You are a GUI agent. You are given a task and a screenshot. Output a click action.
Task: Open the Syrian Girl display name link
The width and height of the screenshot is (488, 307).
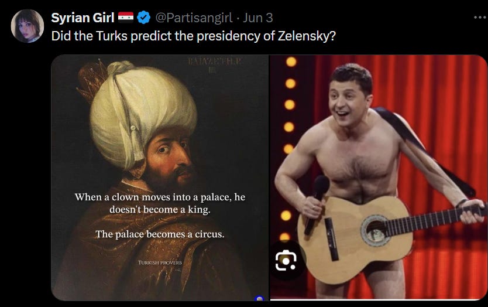(x=83, y=18)
